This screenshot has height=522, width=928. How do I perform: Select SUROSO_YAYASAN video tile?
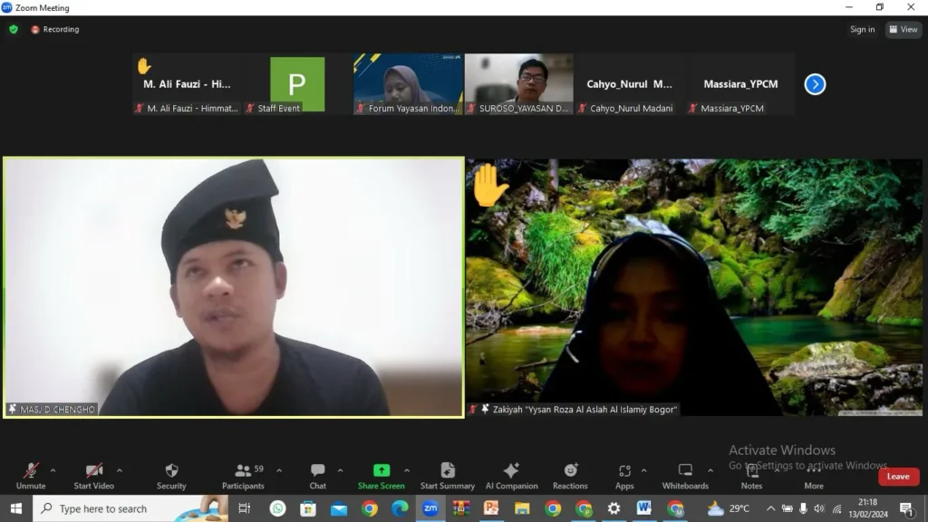point(519,84)
